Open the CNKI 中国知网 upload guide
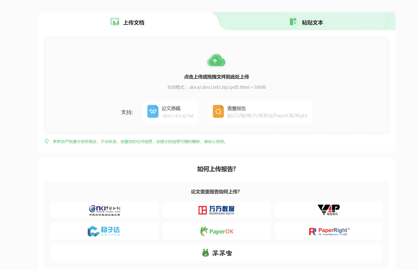This screenshot has height=270, width=418. pyautogui.click(x=104, y=210)
